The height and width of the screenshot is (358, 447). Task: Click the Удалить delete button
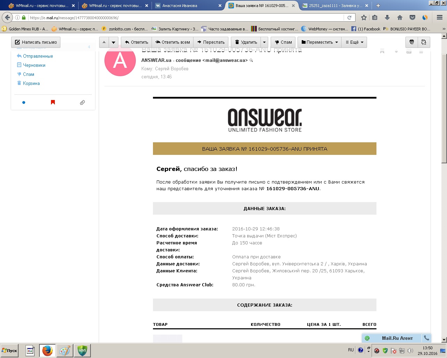click(x=246, y=42)
